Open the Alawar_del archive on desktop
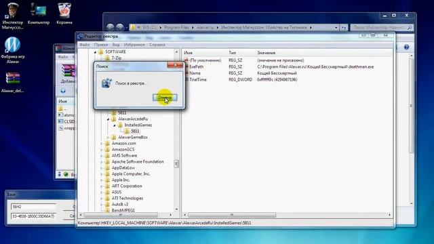 [x=13, y=82]
